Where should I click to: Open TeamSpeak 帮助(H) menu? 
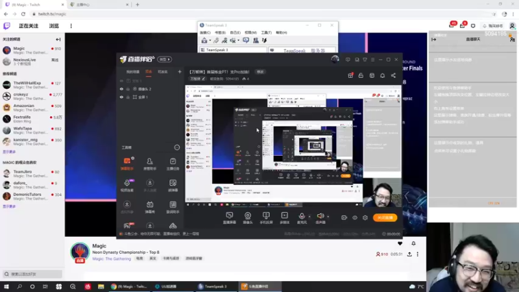[x=282, y=32]
